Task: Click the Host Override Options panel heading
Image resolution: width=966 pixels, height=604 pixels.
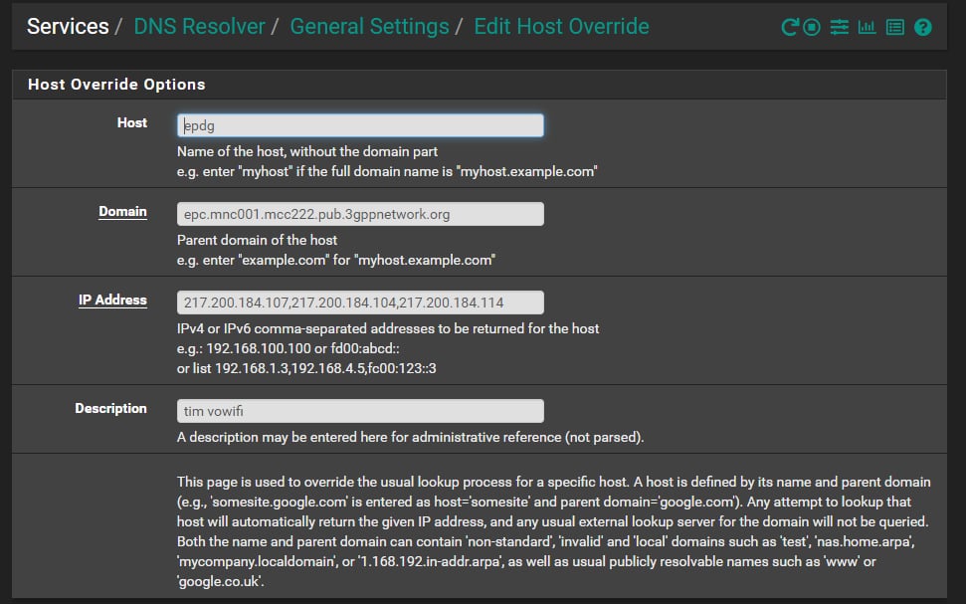Action: 116,85
